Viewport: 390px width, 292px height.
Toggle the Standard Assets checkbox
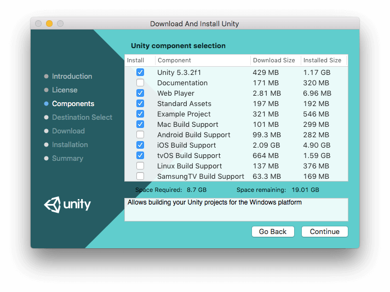pos(140,103)
